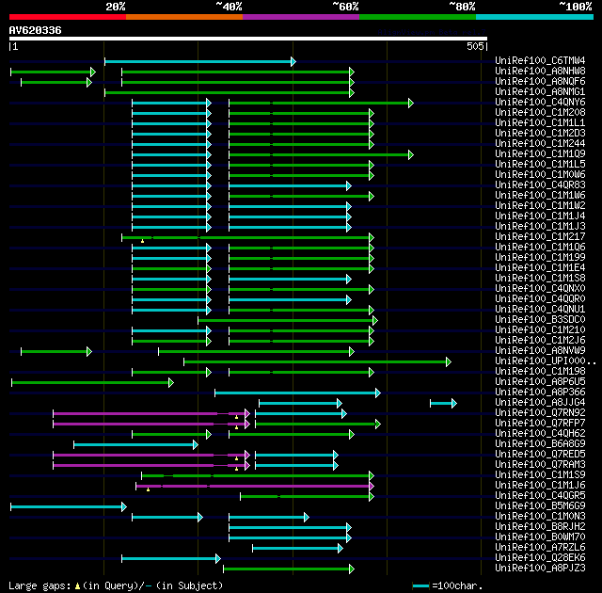This screenshot has height=593, width=602.
Task: Click the short cyan bar at right of A8JJG4 row
Action: coord(443,403)
